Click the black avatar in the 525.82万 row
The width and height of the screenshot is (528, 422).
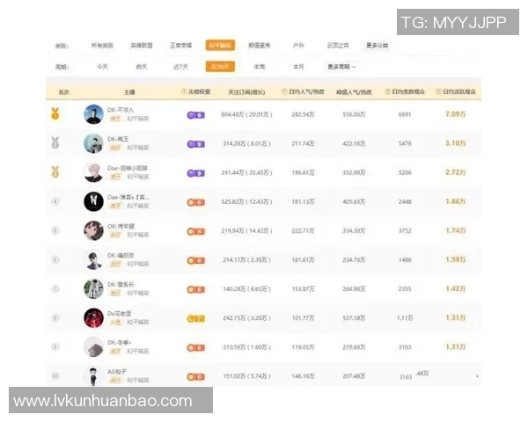pyautogui.click(x=93, y=201)
